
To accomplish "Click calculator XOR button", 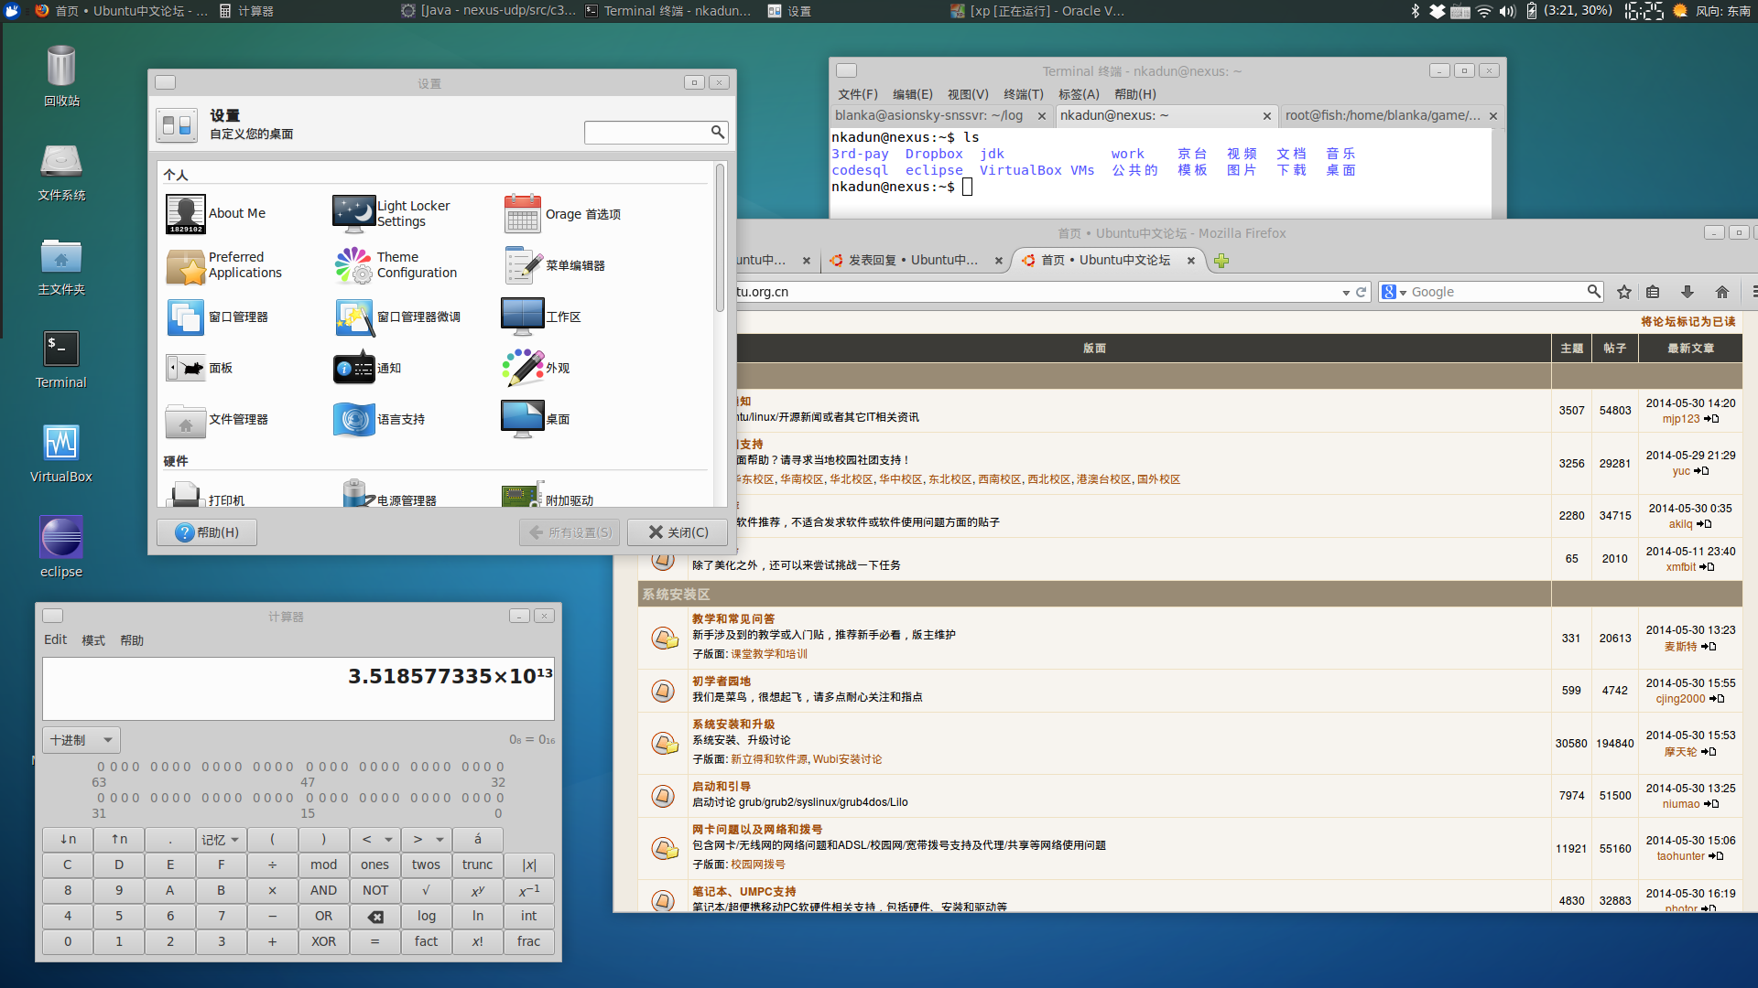I will click(x=324, y=941).
